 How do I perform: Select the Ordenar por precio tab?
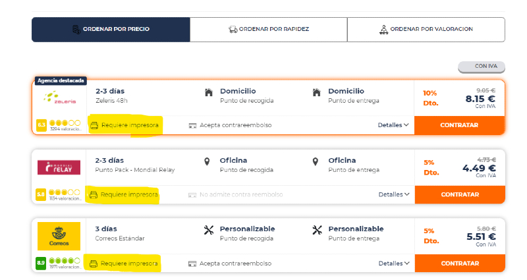tap(111, 30)
